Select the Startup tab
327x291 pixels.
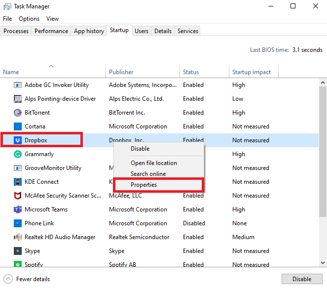tap(119, 30)
